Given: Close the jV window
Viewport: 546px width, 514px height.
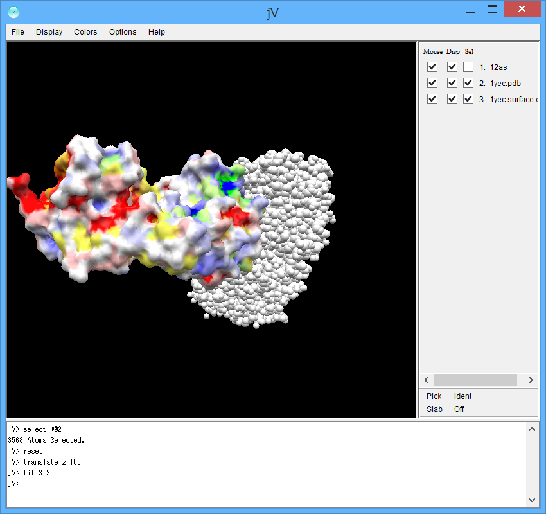Looking at the screenshot, I should tap(522, 9).
